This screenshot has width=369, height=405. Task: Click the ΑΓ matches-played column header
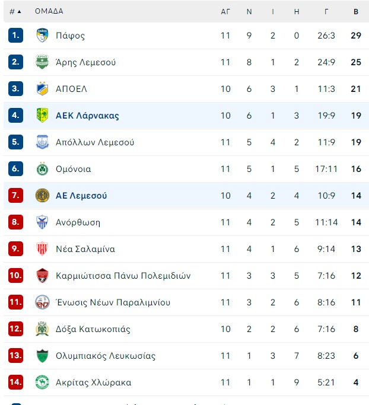click(x=225, y=12)
